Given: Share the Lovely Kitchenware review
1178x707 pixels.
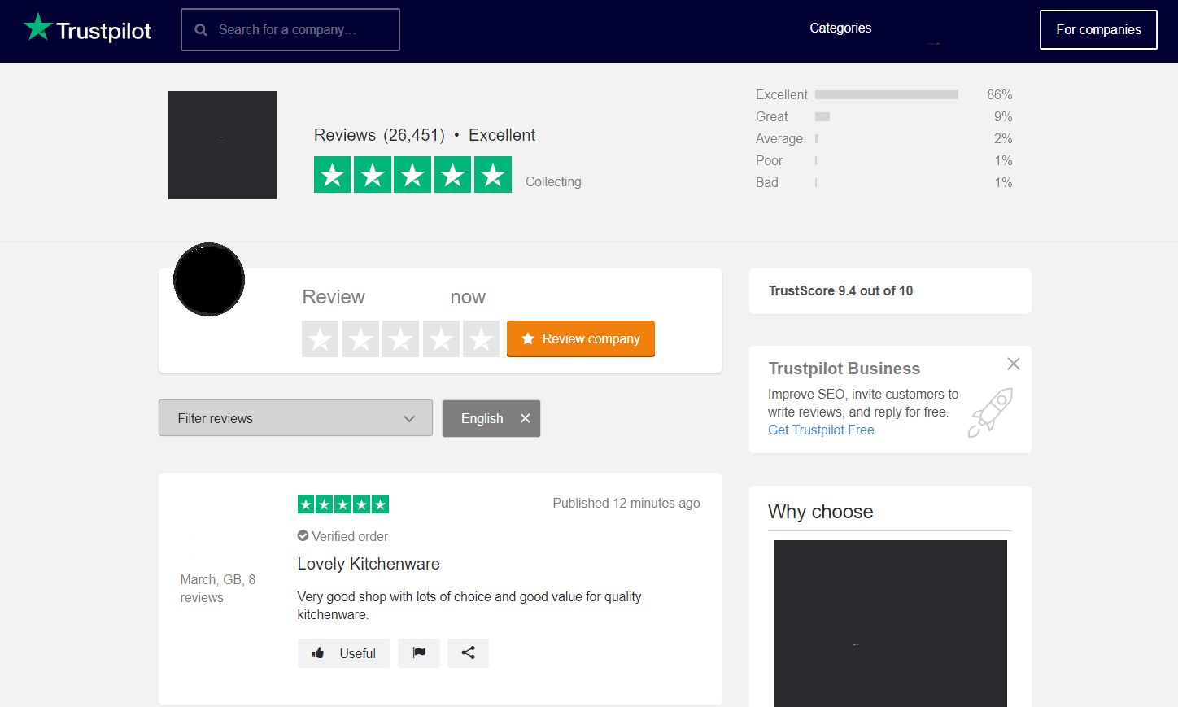Looking at the screenshot, I should 468,653.
